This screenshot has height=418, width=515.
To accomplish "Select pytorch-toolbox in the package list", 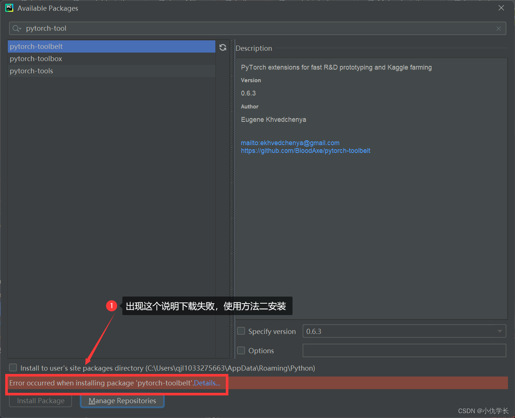I will [112, 58].
